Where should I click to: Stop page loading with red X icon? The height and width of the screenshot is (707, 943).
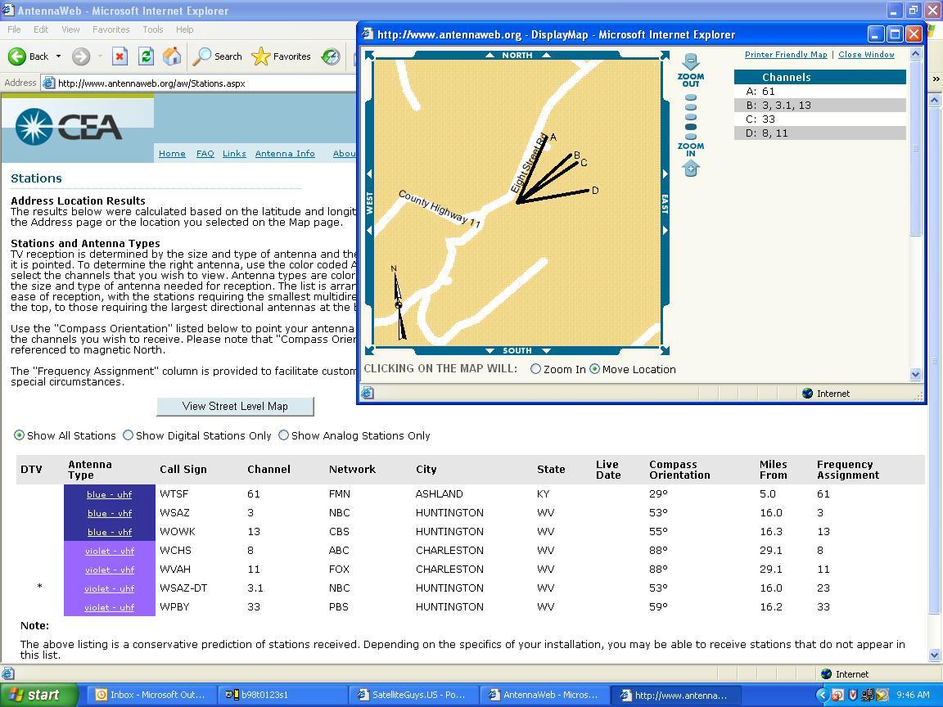(x=120, y=56)
